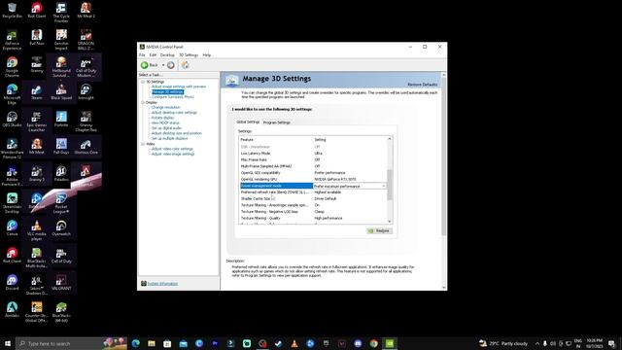Open Rotate display task

point(162,118)
